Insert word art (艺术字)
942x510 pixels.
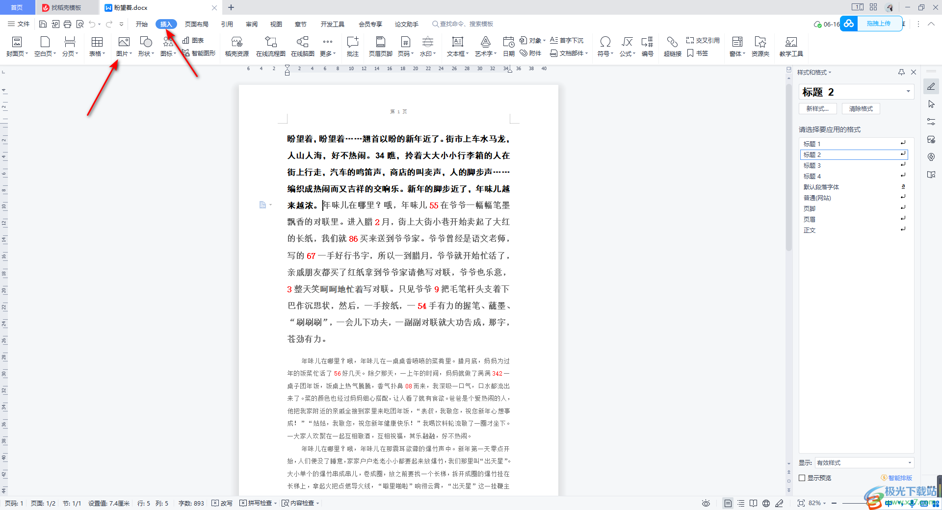tap(486, 47)
